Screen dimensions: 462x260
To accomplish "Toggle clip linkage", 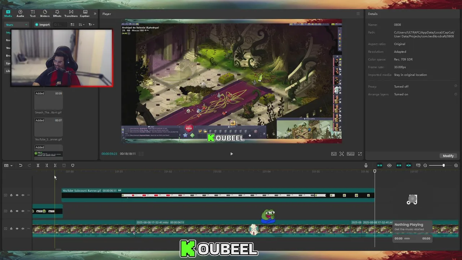I will point(399,165).
